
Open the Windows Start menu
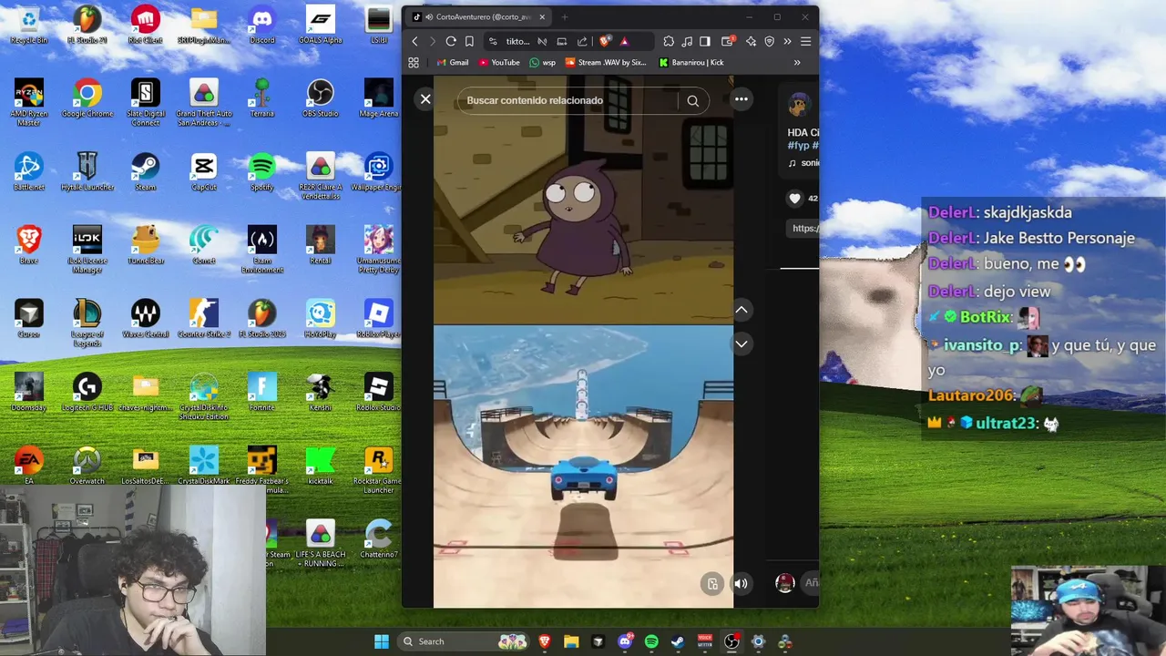coord(382,641)
